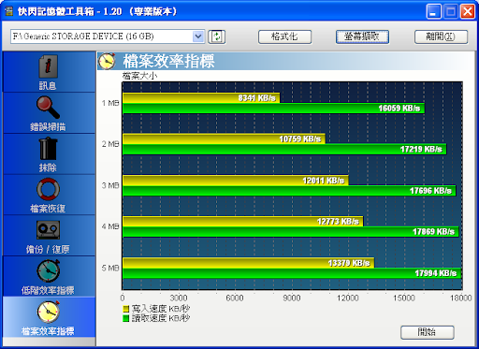Click the green refresh drives icon

217,36
